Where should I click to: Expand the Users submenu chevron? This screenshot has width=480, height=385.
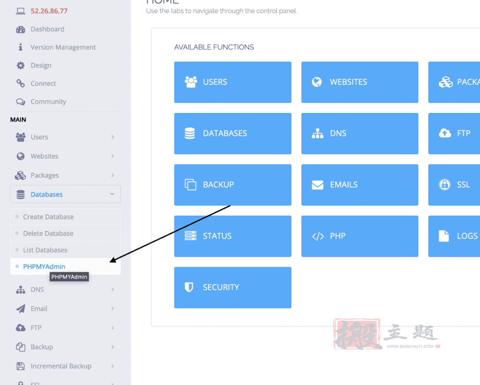coord(112,137)
